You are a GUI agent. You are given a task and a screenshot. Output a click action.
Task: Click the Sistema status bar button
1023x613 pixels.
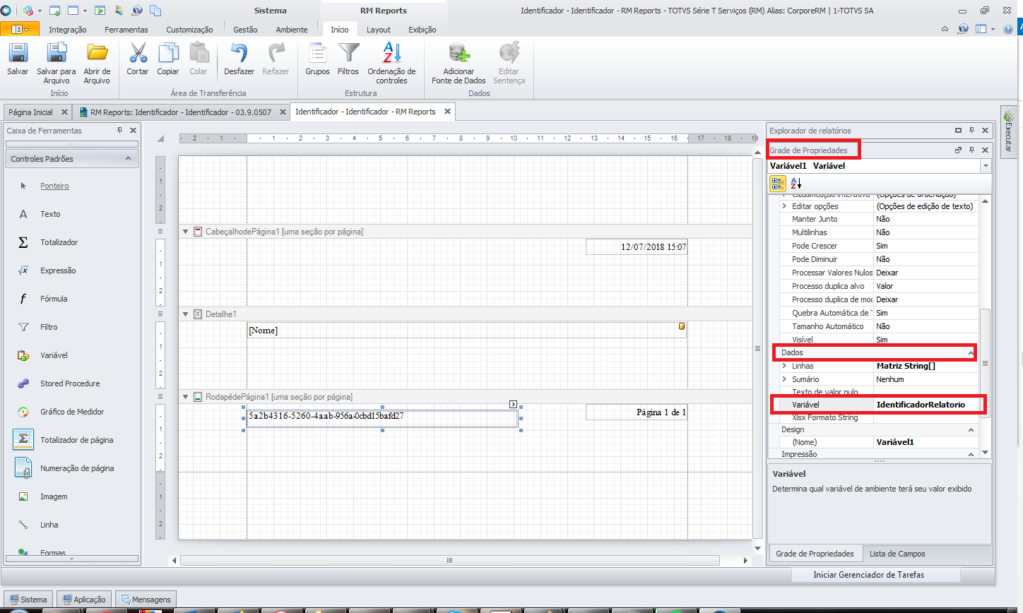27,600
